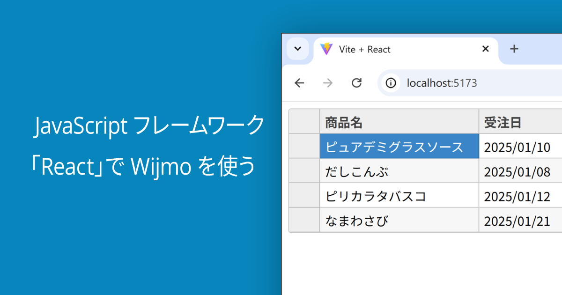Click the grid top-left corner cell
This screenshot has width=562, height=295.
[x=304, y=122]
